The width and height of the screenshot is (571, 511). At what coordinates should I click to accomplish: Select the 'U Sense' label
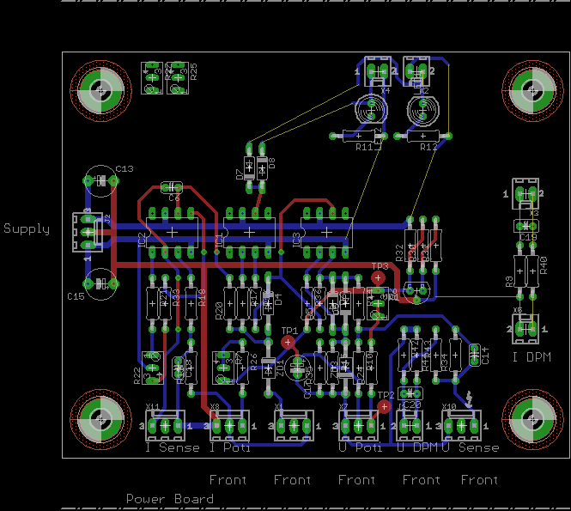tap(471, 447)
